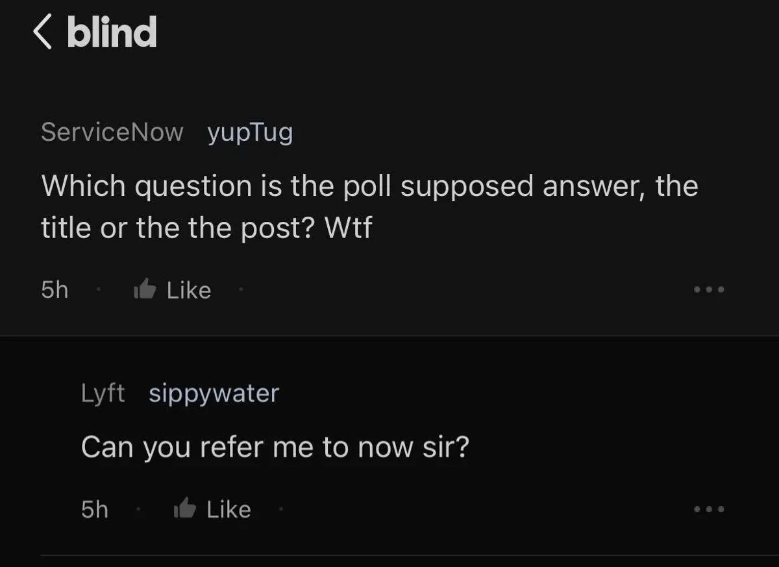
Task: Go back using the left chevron
Action: 43,32
